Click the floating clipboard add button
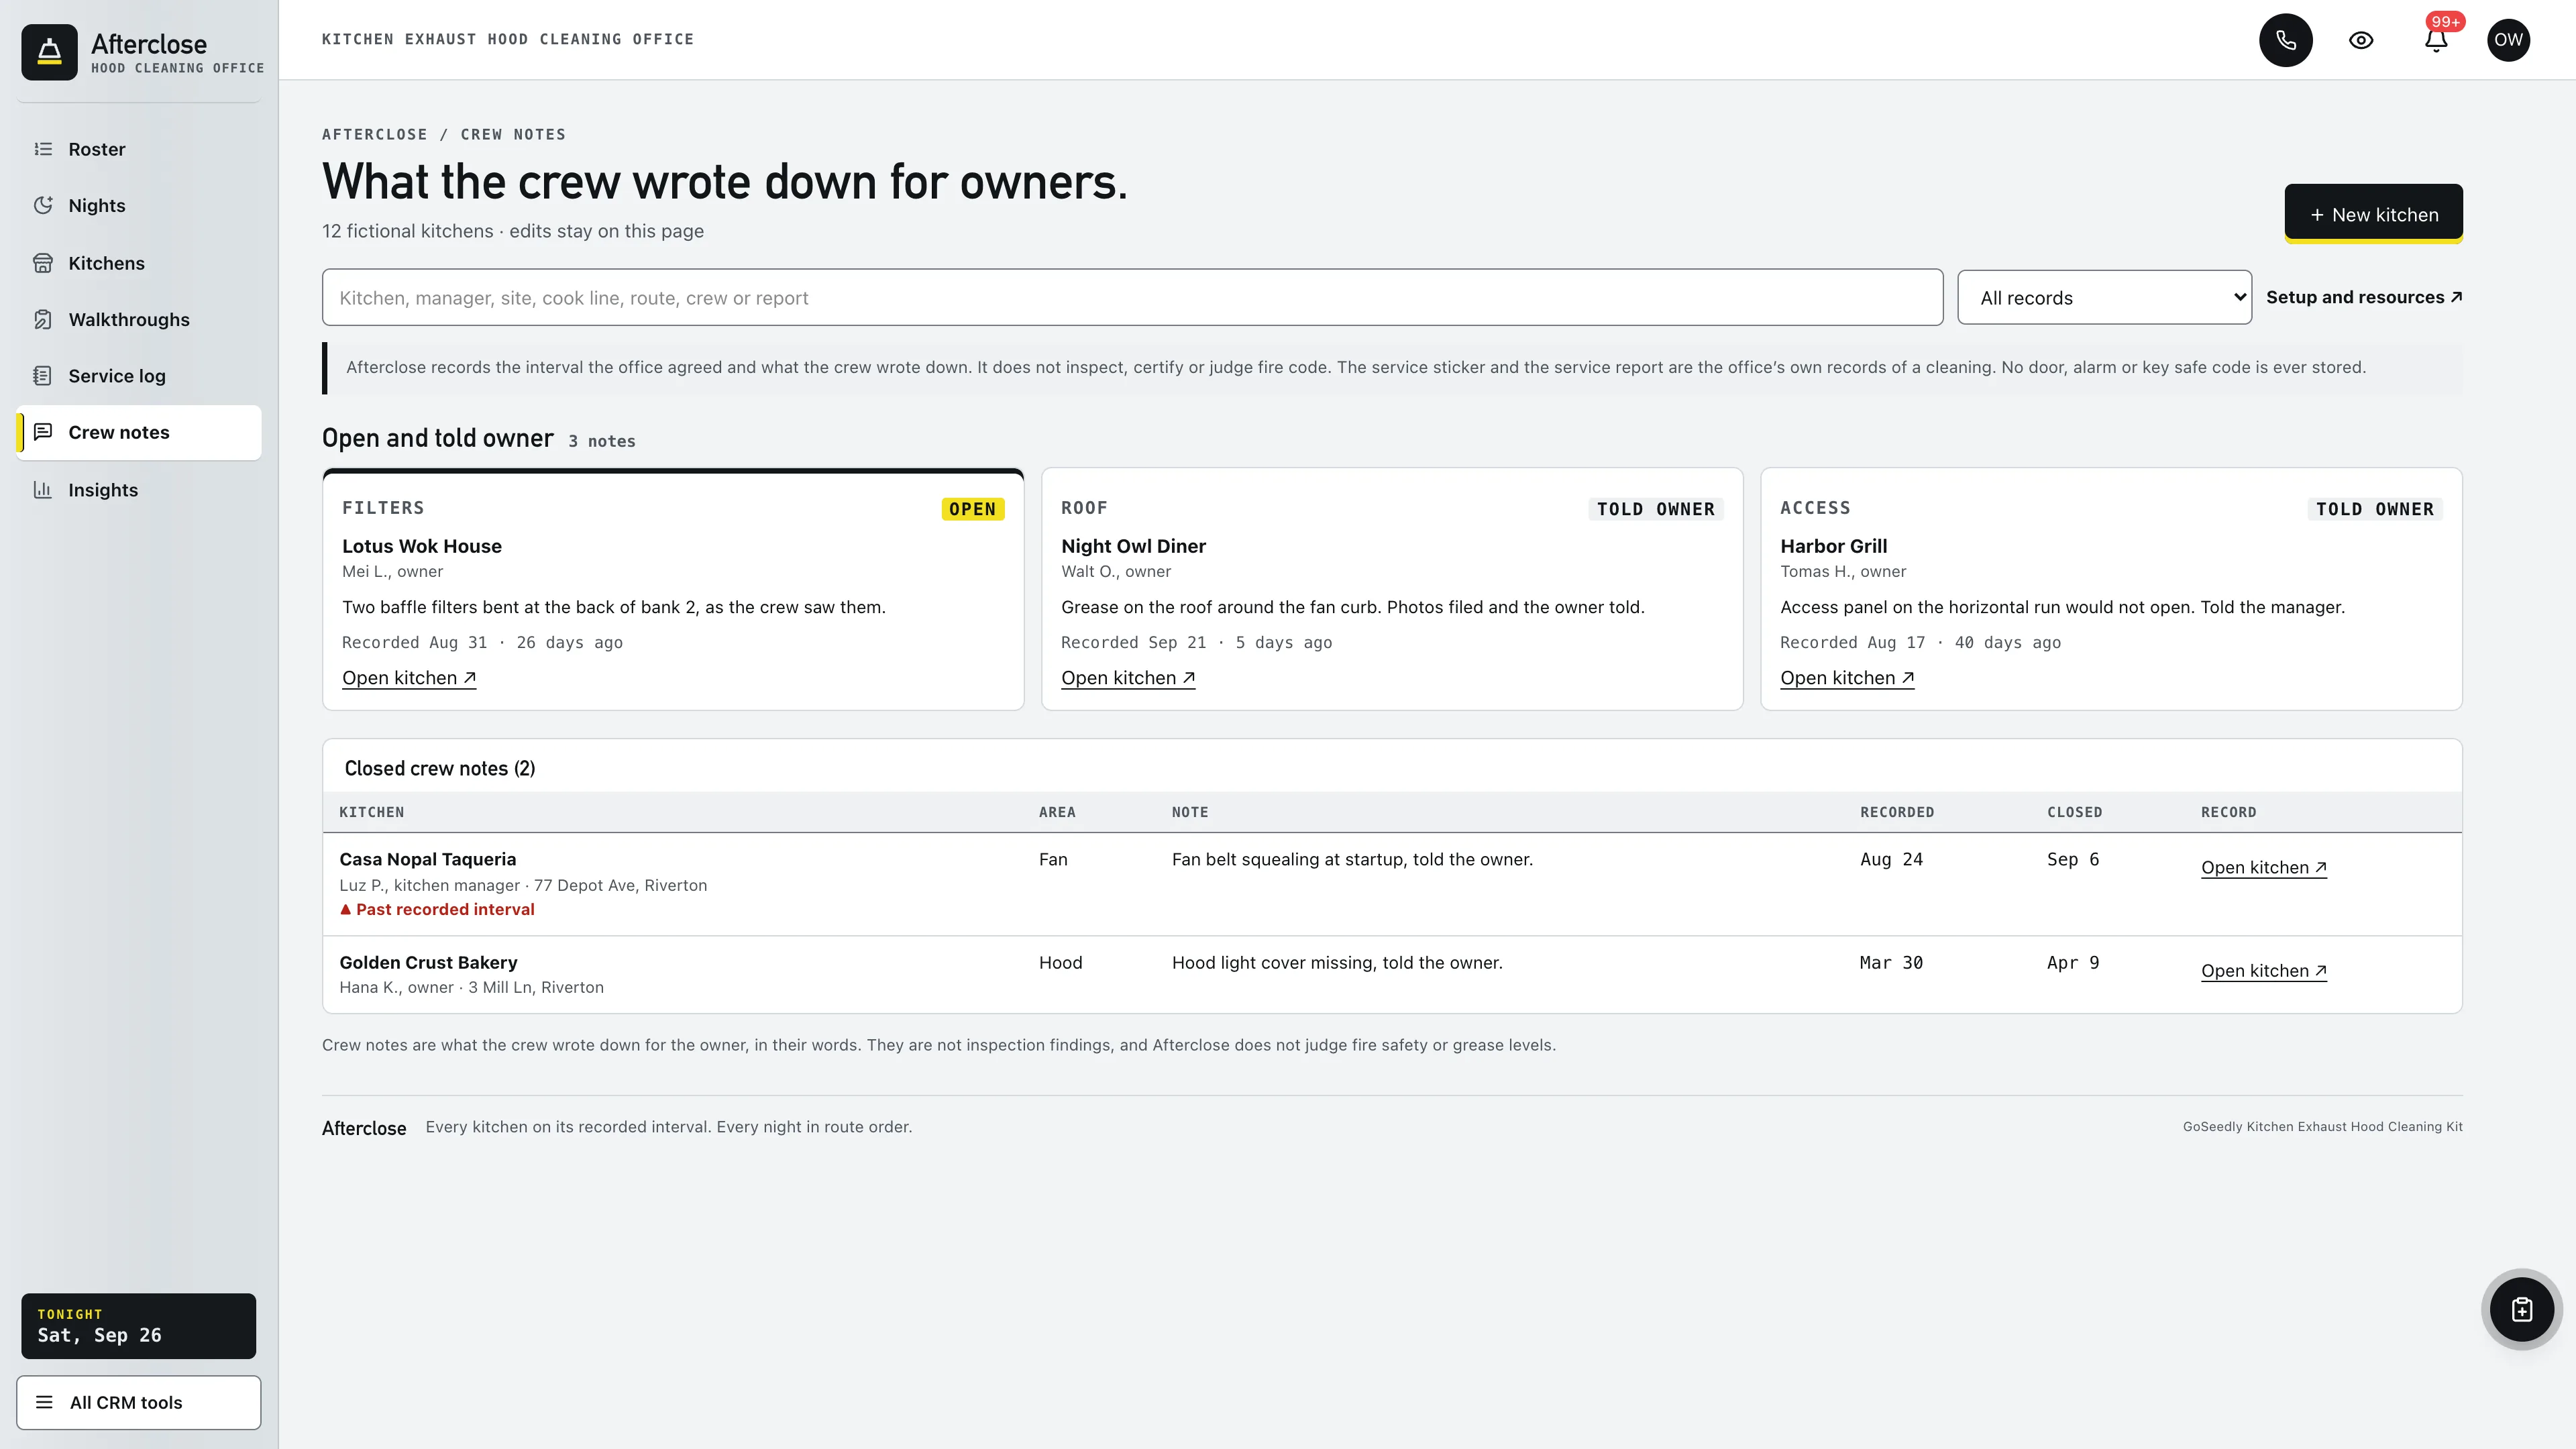The image size is (2576, 1449). 2521,1309
